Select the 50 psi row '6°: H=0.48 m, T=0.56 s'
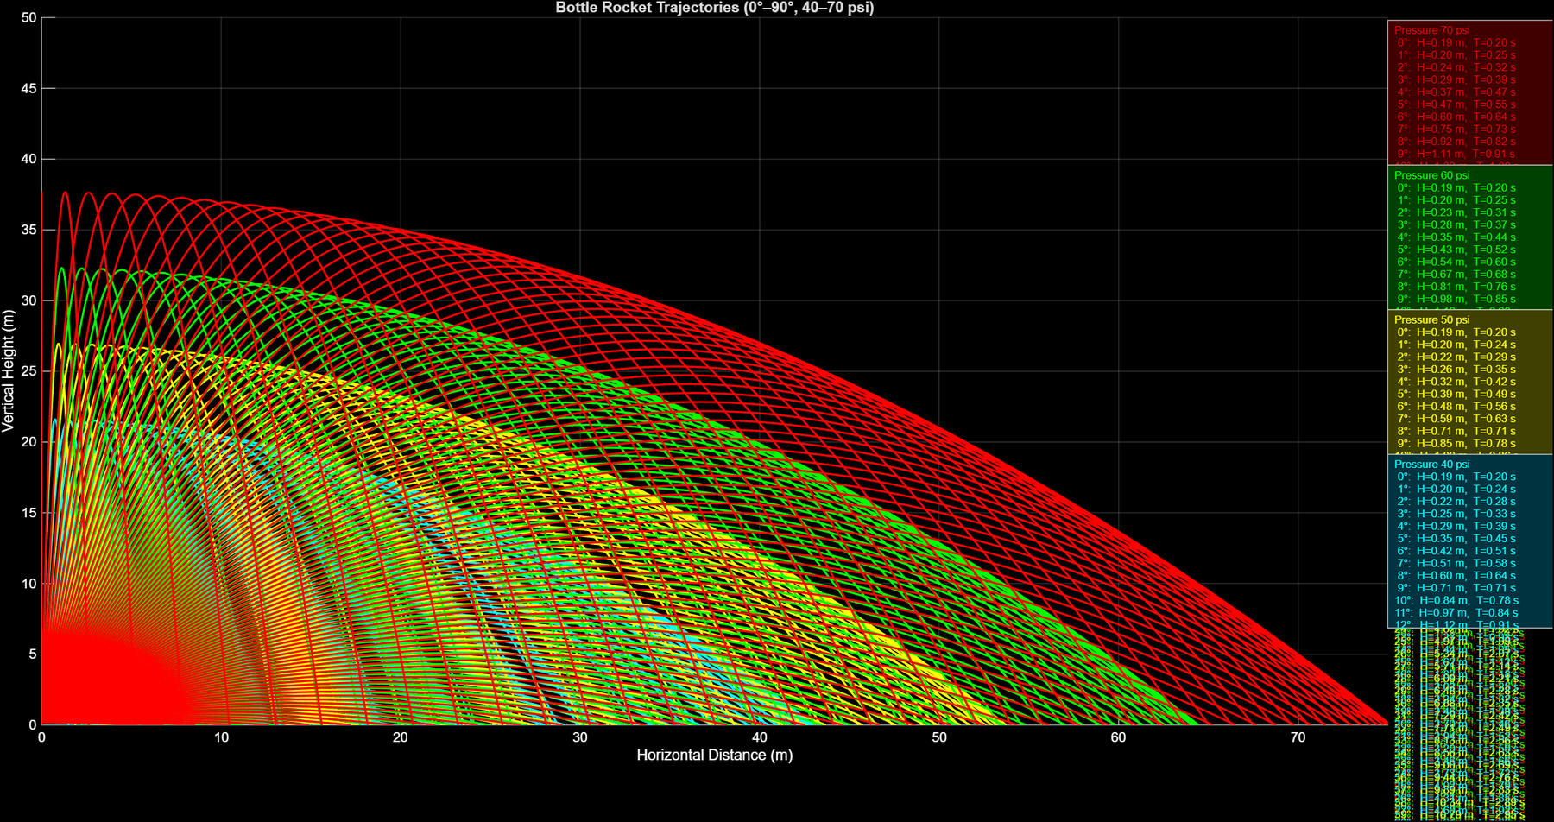The image size is (1554, 822). pyautogui.click(x=1456, y=407)
